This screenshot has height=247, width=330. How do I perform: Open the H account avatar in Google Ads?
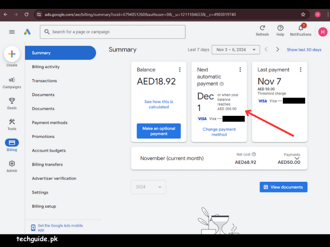click(323, 32)
